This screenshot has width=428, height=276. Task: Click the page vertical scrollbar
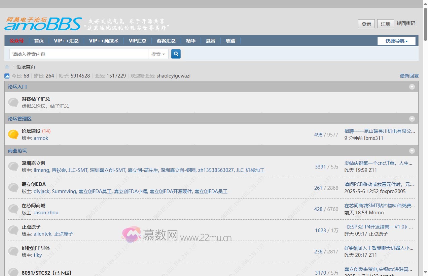(x=425, y=135)
